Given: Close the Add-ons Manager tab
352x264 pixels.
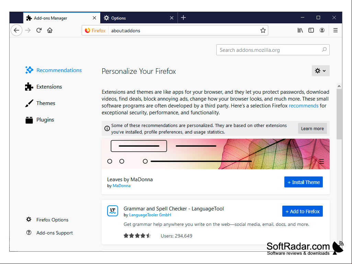Looking at the screenshot, I should (94, 18).
